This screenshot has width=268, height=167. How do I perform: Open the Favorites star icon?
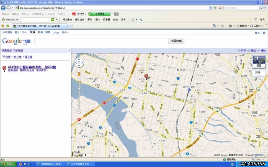(x=3, y=26)
